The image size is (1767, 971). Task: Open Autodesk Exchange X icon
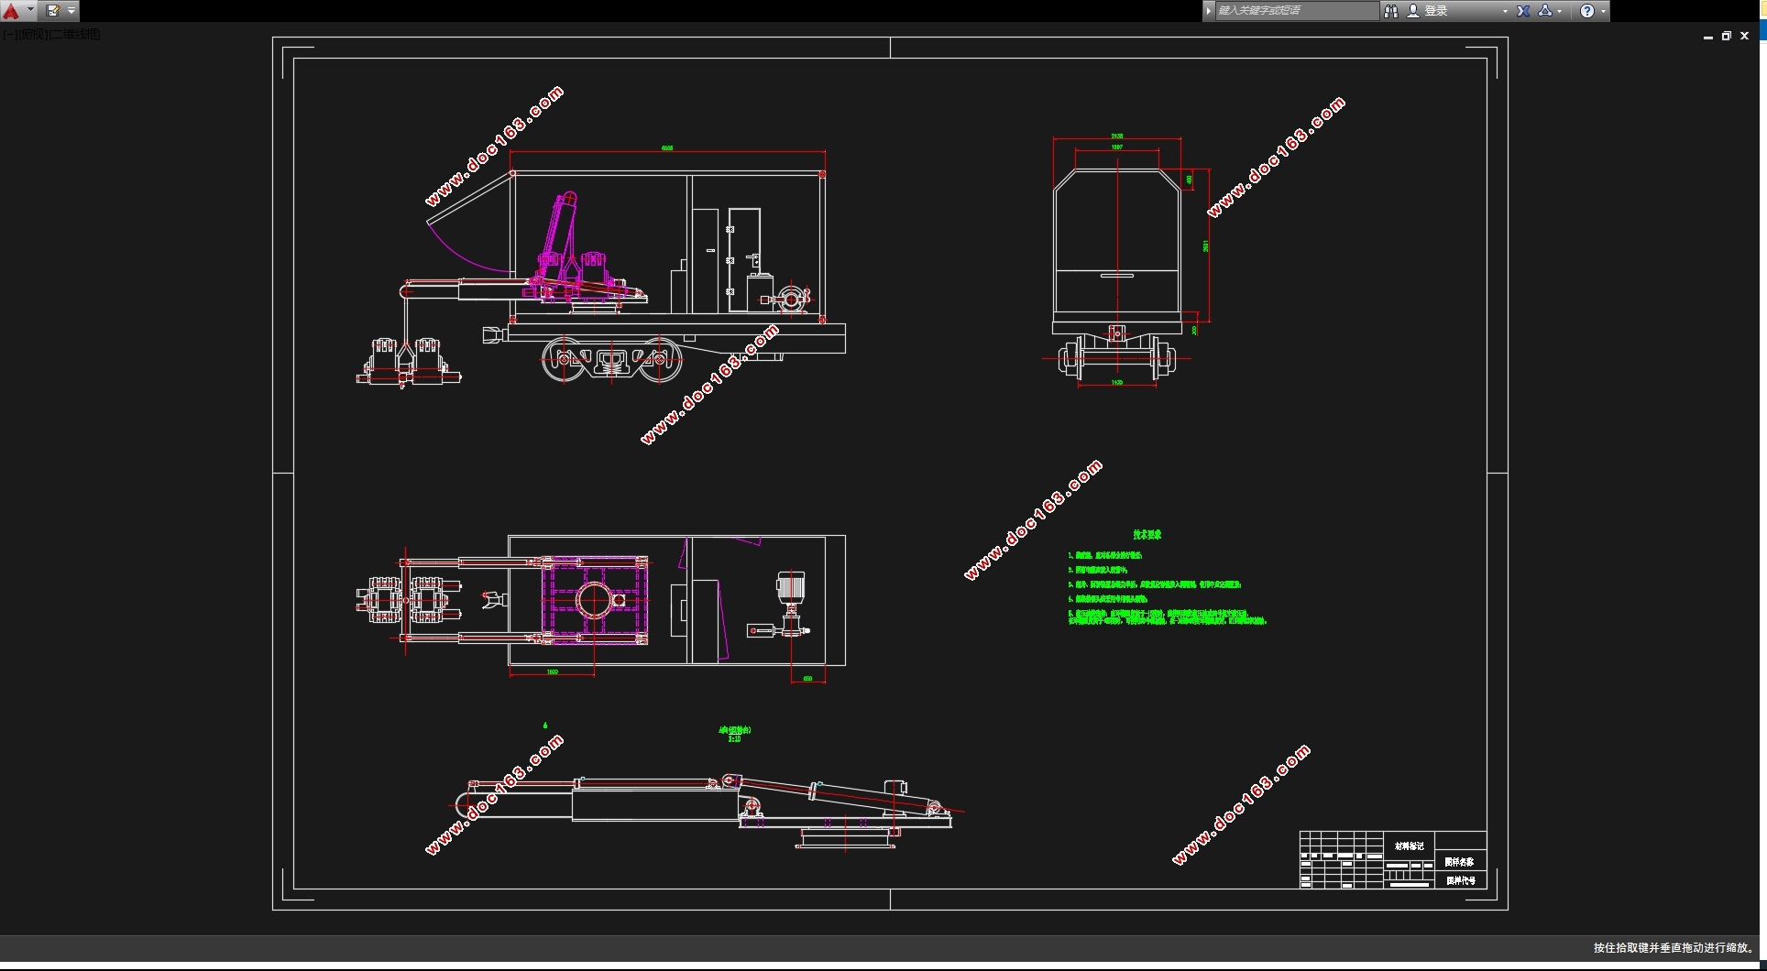click(1523, 11)
